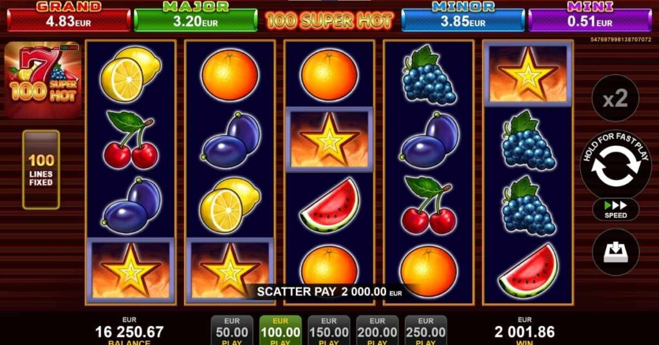Click the collect winnings tray icon

click(615, 252)
